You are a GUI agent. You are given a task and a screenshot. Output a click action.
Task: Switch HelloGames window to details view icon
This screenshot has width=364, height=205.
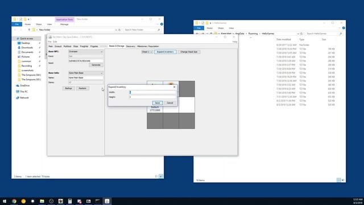click(339, 180)
